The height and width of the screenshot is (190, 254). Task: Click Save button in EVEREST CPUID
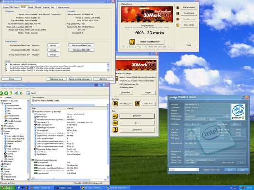(x=230, y=170)
